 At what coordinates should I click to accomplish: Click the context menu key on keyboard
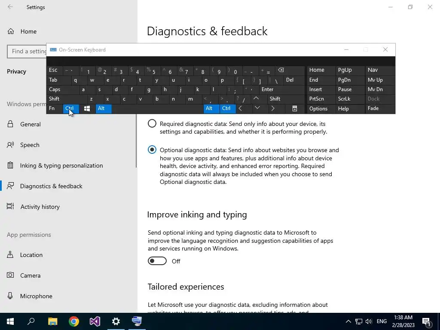[295, 109]
